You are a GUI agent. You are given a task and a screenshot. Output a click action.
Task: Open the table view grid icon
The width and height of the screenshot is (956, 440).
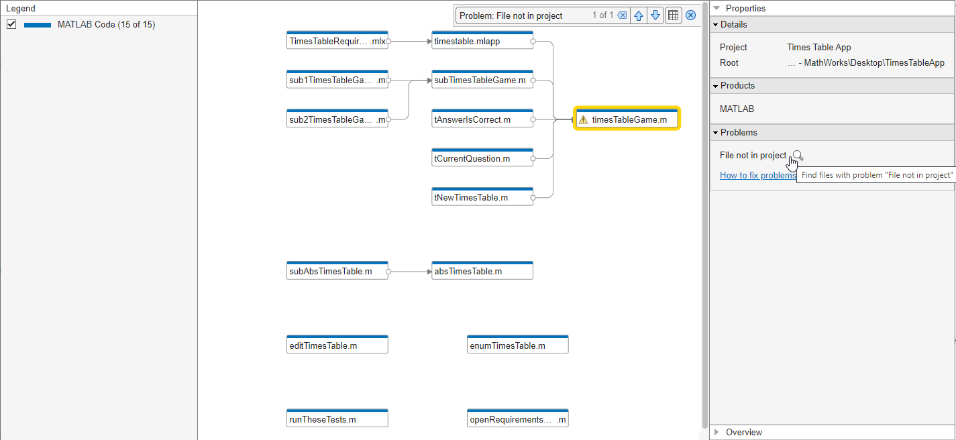(x=674, y=15)
